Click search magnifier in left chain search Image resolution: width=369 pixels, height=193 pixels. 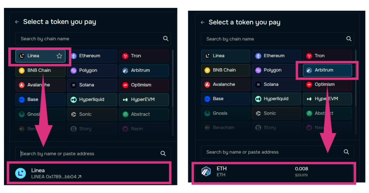pyautogui.click(x=166, y=39)
